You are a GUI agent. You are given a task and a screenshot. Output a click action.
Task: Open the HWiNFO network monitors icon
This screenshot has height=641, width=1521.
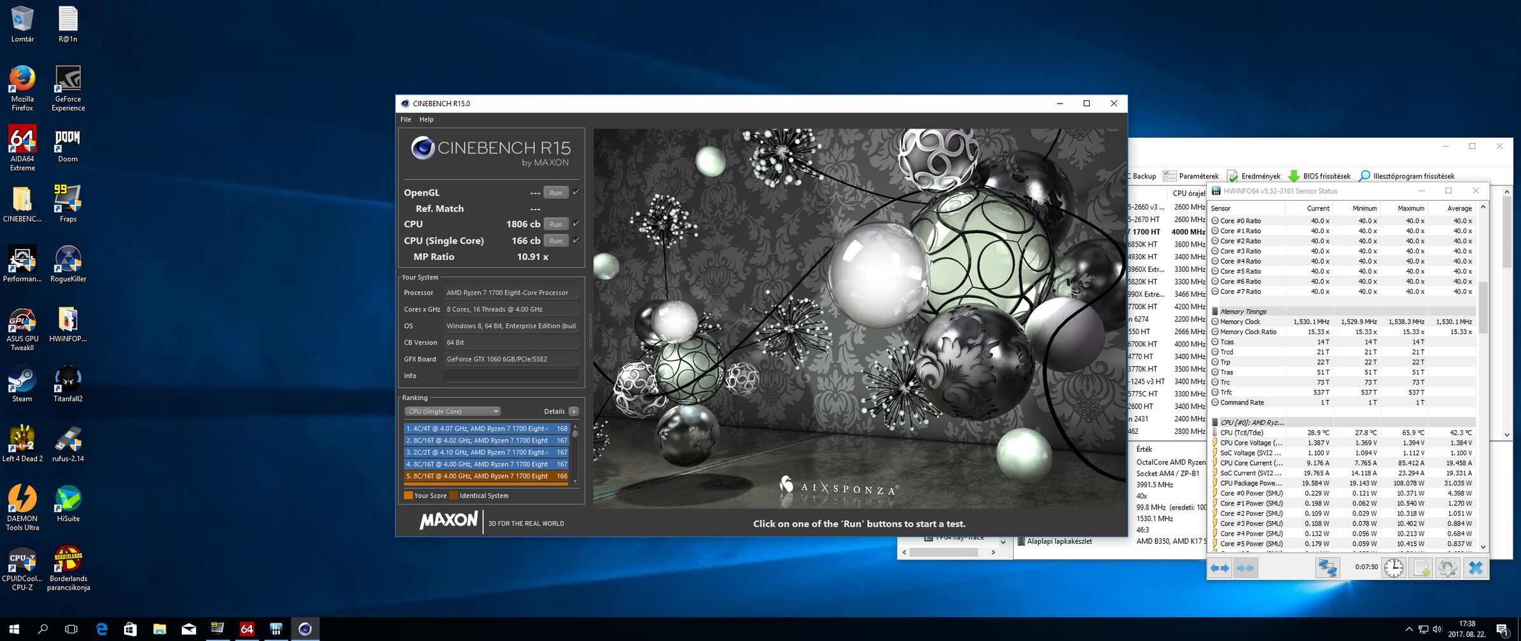pos(1328,567)
